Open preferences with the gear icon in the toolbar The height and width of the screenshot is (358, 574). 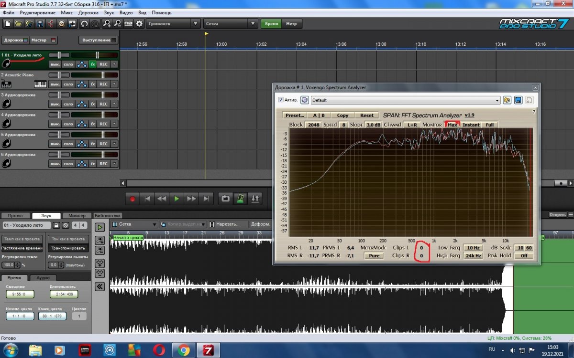(139, 23)
